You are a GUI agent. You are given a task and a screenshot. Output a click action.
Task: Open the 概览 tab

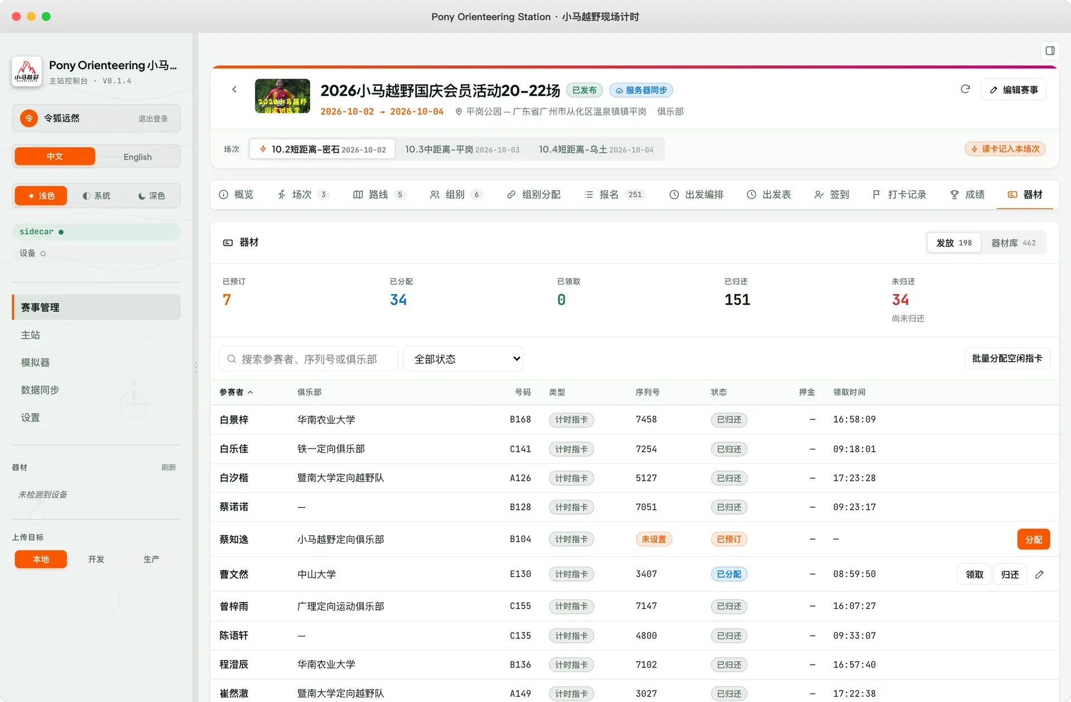point(237,195)
